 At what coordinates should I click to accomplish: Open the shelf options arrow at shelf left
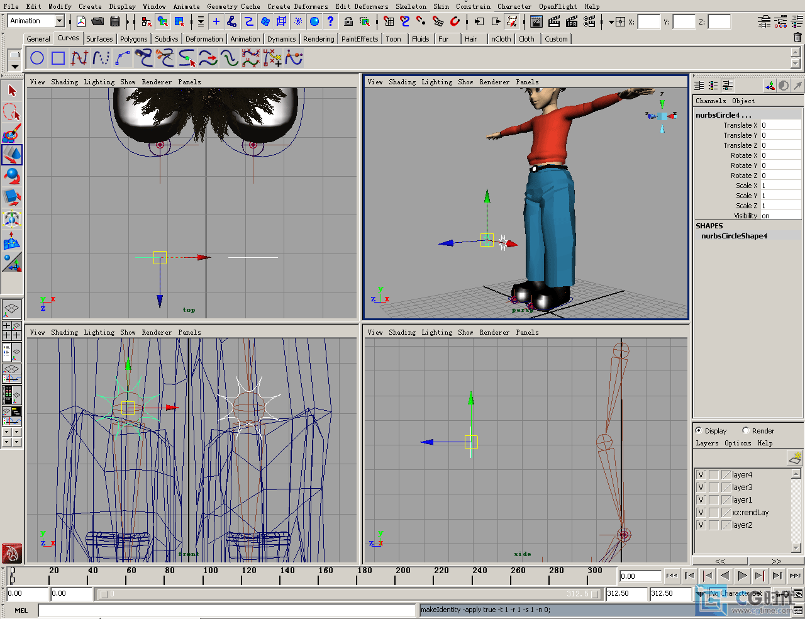coord(14,65)
